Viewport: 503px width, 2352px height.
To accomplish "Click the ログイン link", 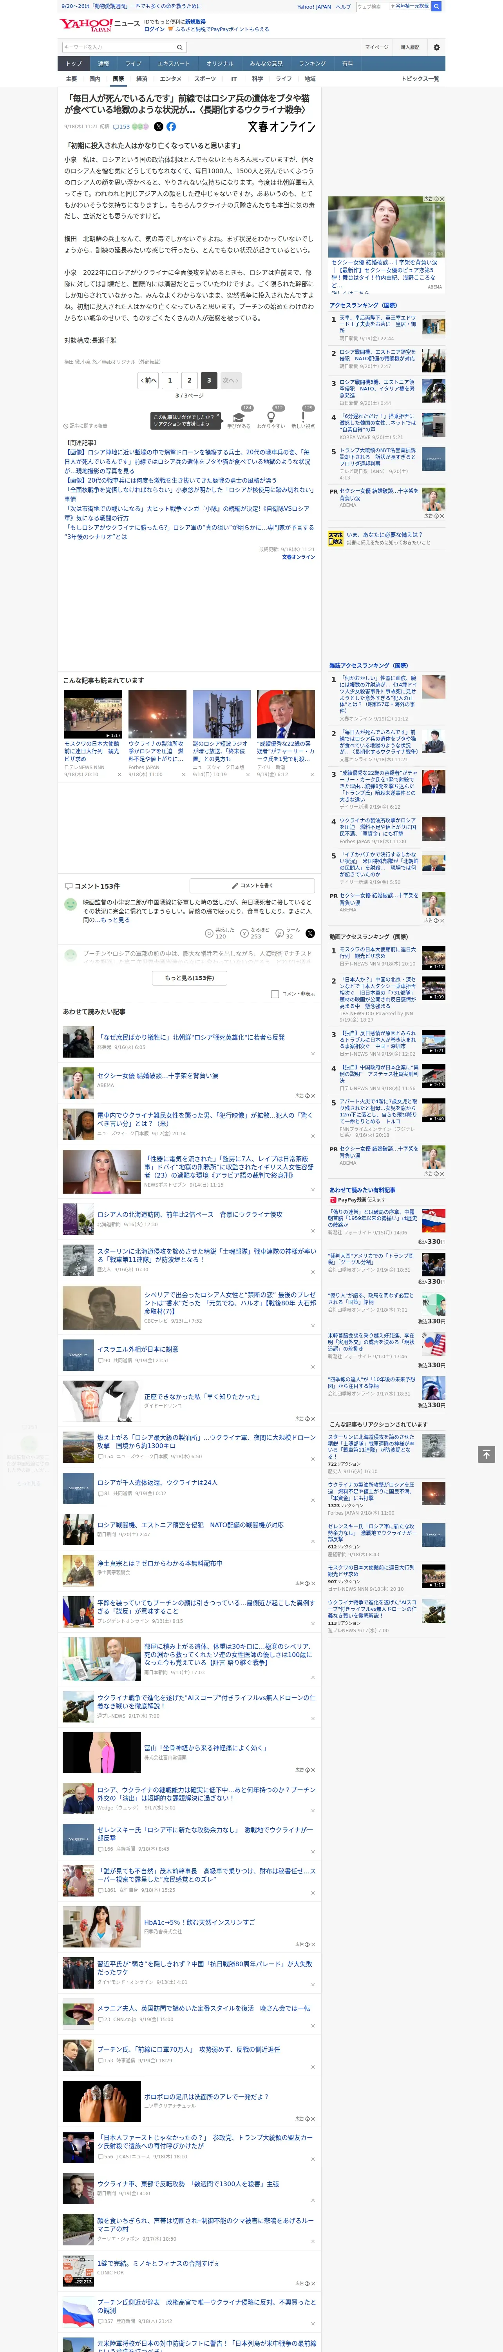I will click(x=154, y=29).
